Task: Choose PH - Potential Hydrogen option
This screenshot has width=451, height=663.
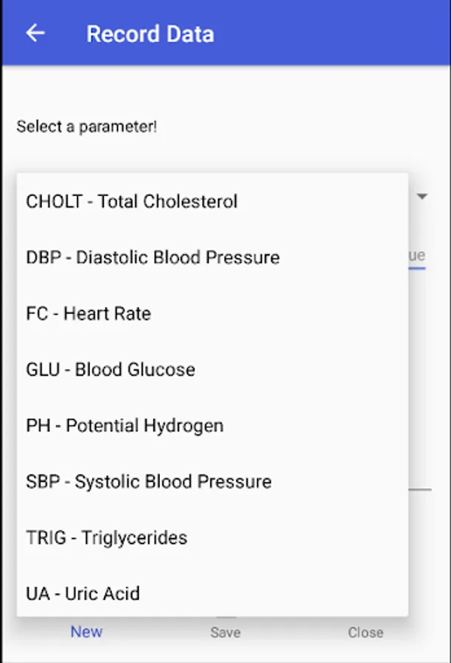Action: click(125, 425)
